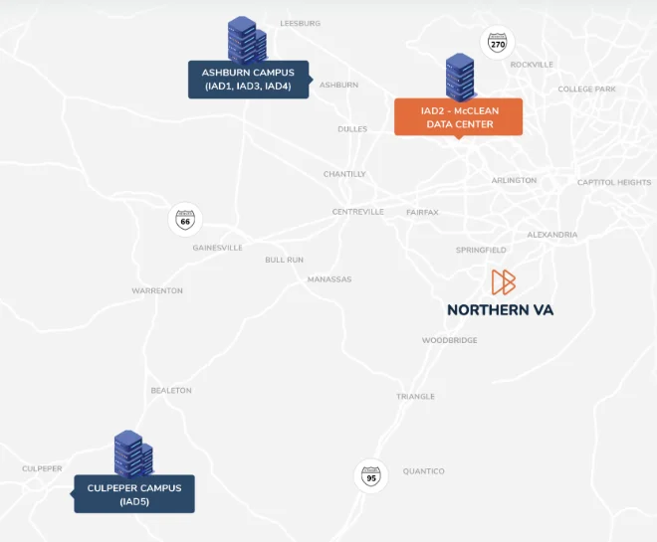Screen dimensions: 657x542
Task: Select the Ashburn Campus (IAD1, IAD3, IAD4) label
Action: pos(249,80)
